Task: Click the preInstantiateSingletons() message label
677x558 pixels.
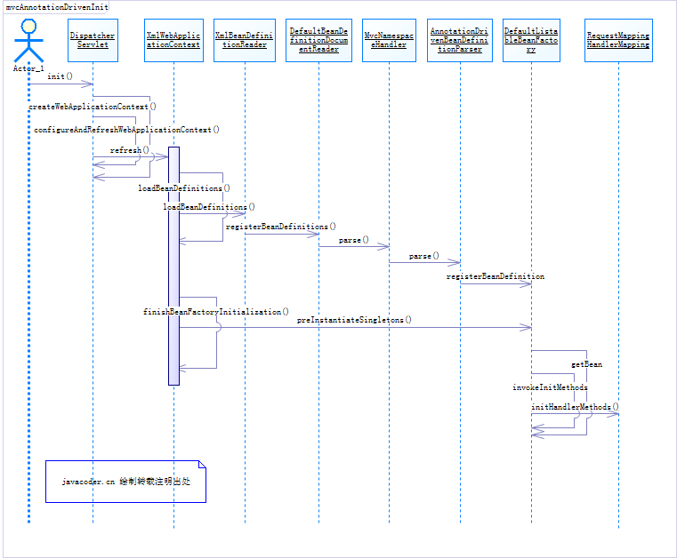Action: click(x=354, y=320)
